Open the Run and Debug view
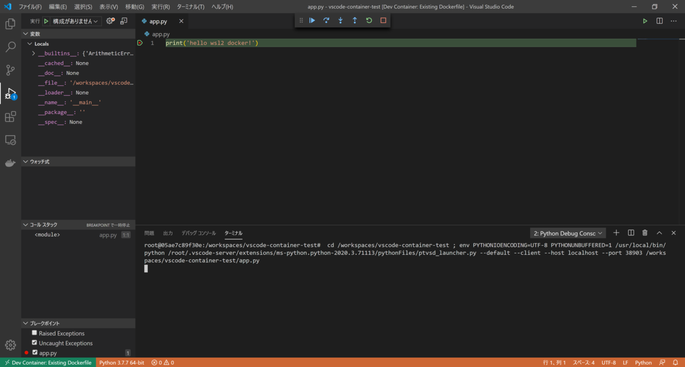This screenshot has width=685, height=367. [10, 93]
